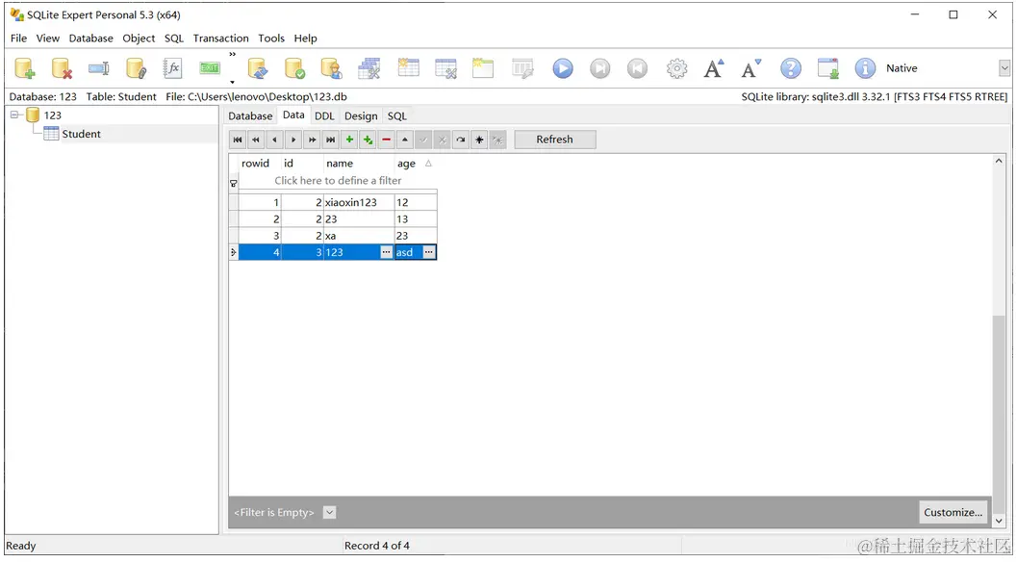
Task: Switch to the SQL tab beside Design
Action: 397,116
